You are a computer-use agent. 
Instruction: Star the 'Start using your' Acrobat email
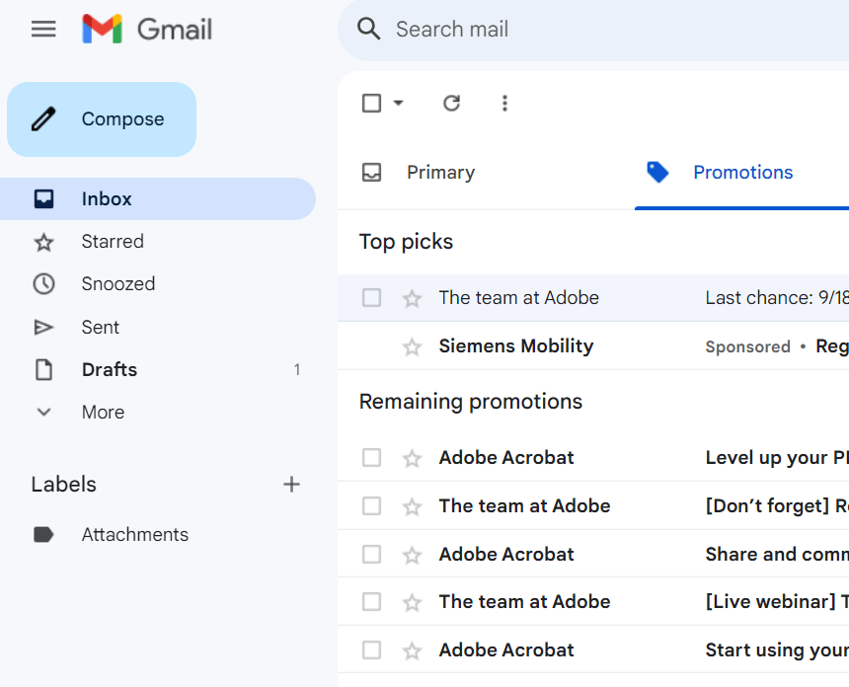click(x=412, y=650)
